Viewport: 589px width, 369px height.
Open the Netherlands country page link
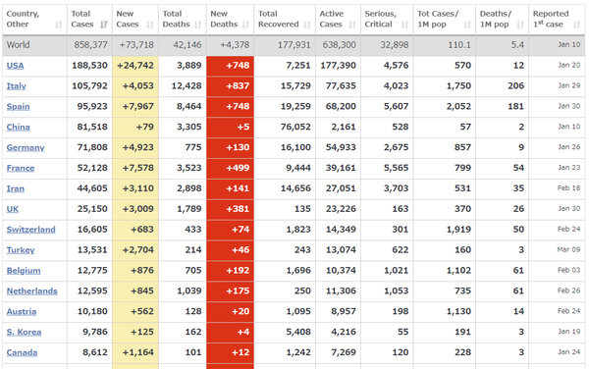pos(32,290)
